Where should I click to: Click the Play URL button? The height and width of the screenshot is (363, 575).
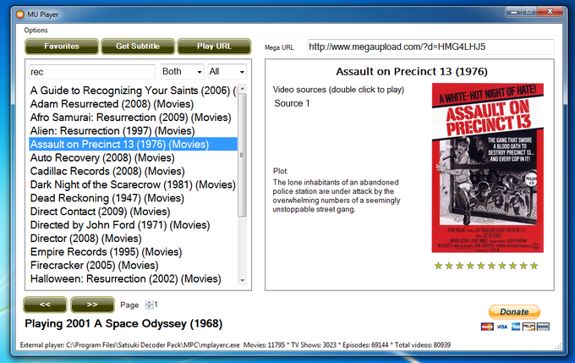click(x=214, y=47)
